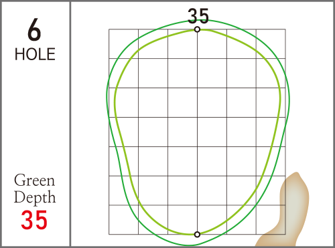Click the HOLE label text

click(35, 54)
